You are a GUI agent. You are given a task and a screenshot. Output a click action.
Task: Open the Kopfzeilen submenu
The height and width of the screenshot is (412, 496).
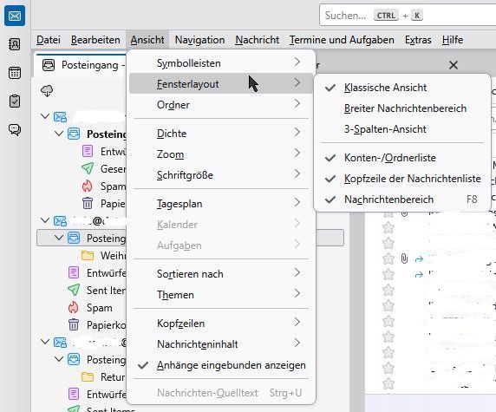click(221, 323)
